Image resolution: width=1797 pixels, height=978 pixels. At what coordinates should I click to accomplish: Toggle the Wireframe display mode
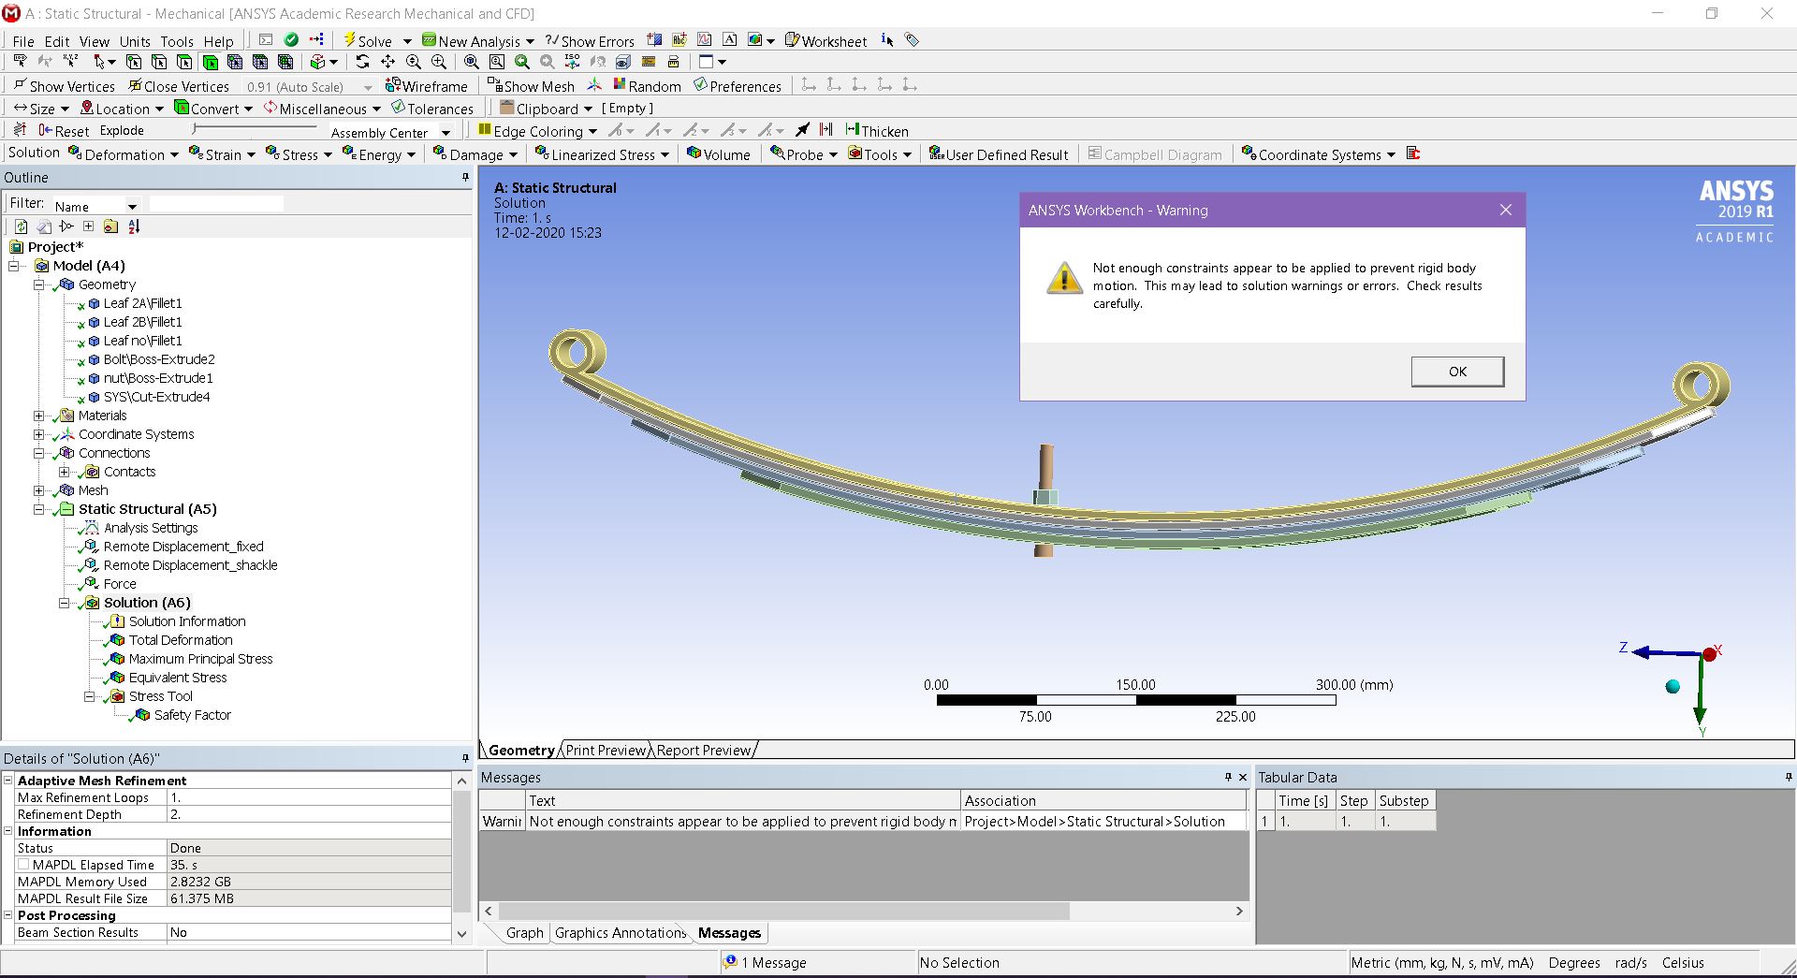coord(427,86)
